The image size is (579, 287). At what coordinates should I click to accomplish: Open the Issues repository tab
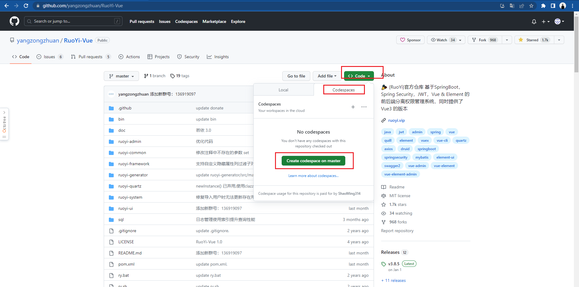(50, 57)
